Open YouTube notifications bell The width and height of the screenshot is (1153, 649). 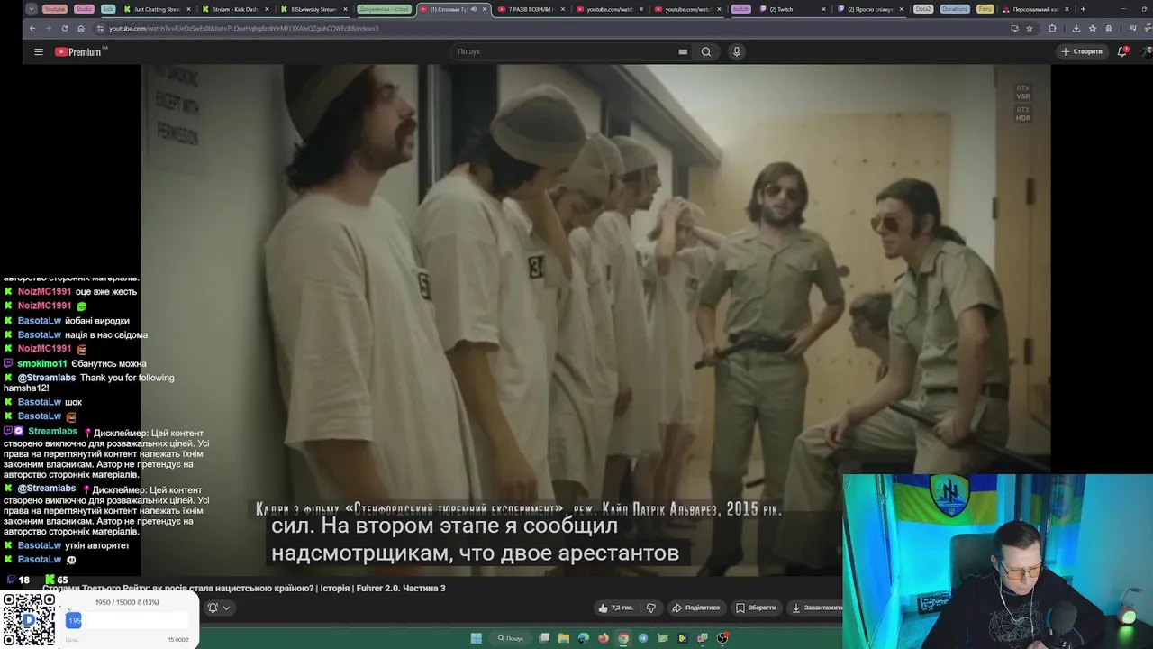1122,51
